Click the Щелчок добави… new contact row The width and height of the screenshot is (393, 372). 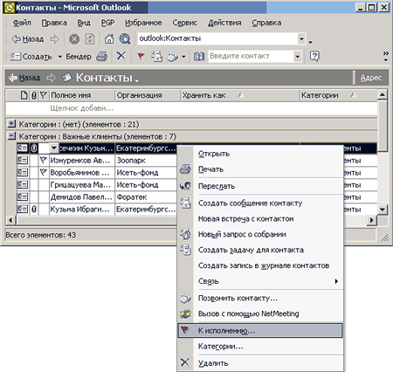[191, 108]
